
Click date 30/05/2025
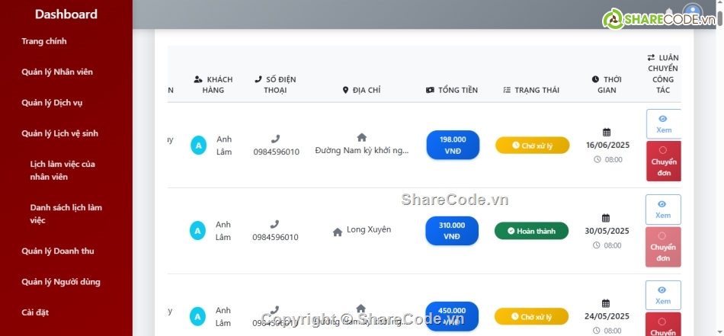[x=607, y=231]
